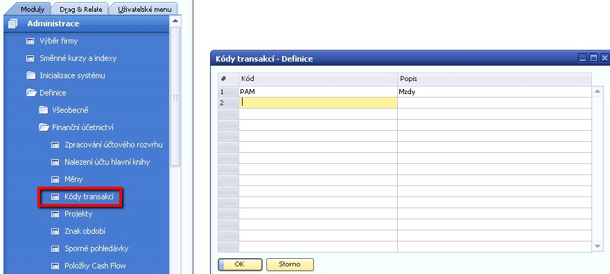The height and width of the screenshot is (274, 610).
Task: Cancel using the Storno button
Action: pyautogui.click(x=290, y=264)
